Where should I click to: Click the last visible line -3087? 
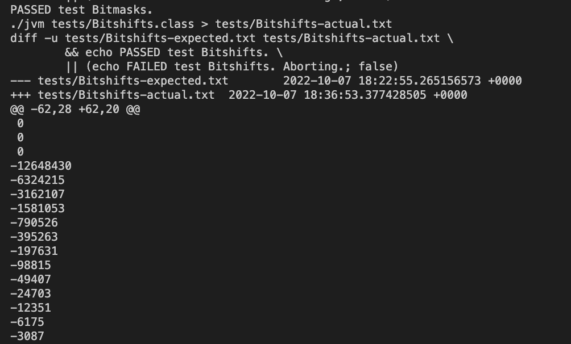click(x=27, y=336)
